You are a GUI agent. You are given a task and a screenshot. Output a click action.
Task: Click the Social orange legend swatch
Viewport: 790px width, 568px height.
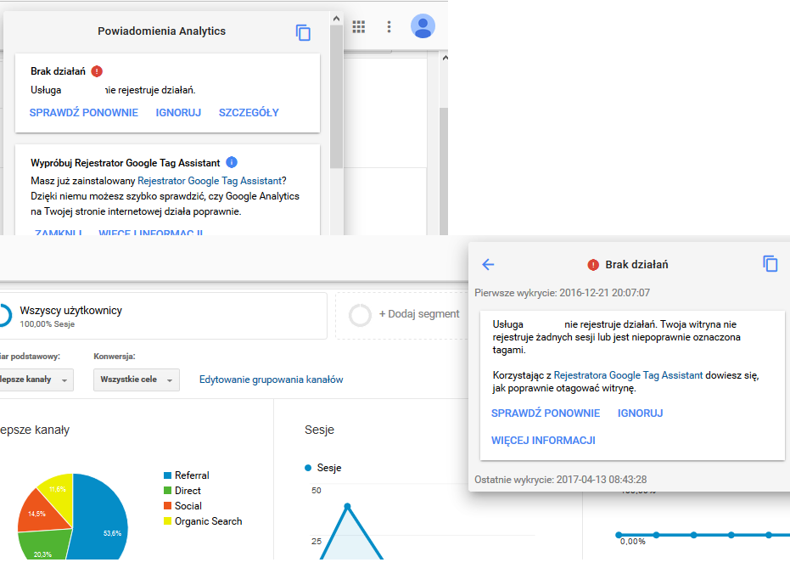click(168, 505)
